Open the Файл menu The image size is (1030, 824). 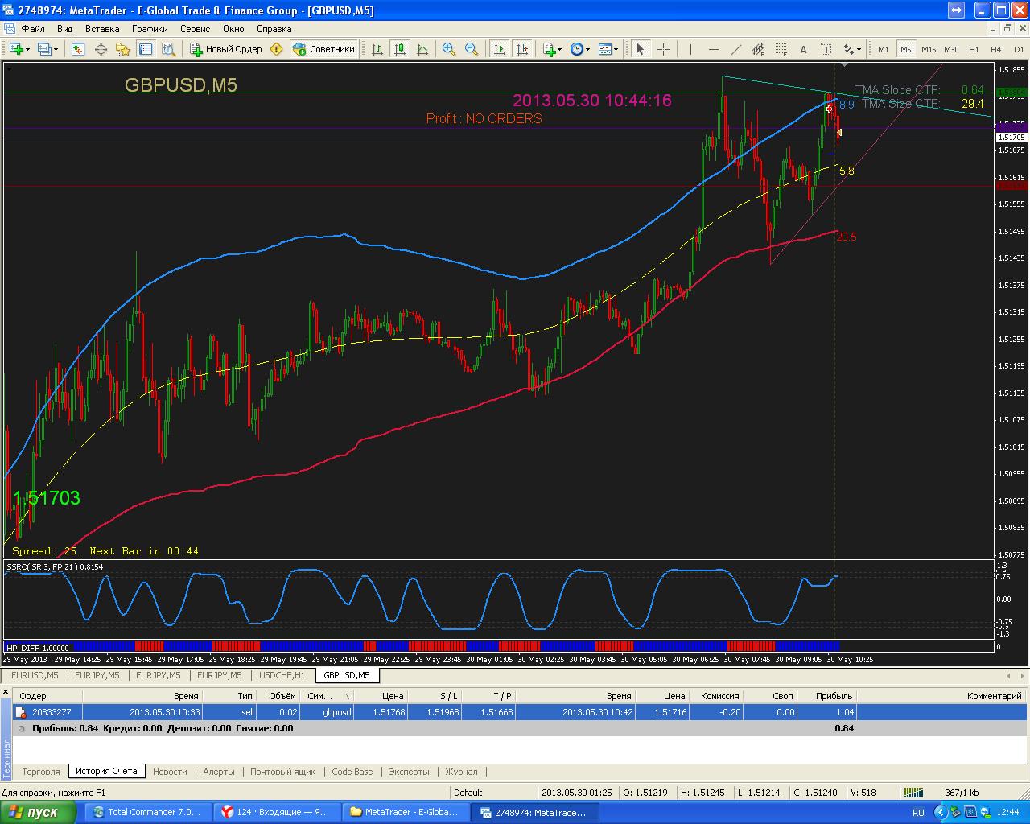(33, 29)
